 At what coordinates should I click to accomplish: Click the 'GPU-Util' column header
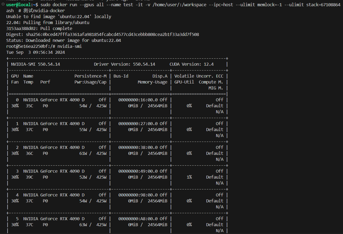click(184, 82)
